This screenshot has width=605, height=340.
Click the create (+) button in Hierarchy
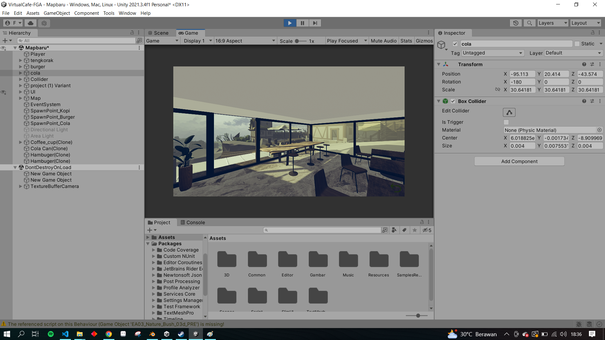pos(5,40)
